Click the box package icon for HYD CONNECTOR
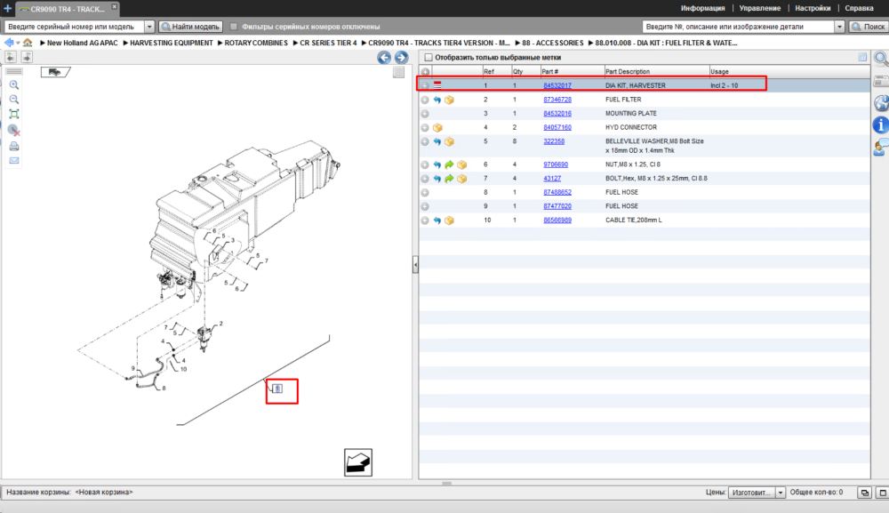889x513 pixels. pos(437,127)
